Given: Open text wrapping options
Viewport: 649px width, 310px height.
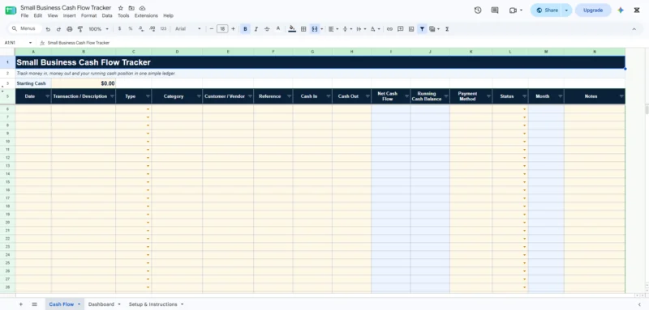Looking at the screenshot, I should 361,29.
